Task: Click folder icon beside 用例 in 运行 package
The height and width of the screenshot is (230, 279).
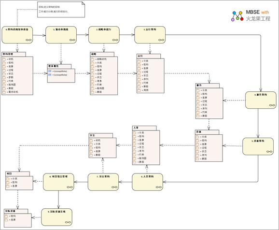Action: (139, 90)
